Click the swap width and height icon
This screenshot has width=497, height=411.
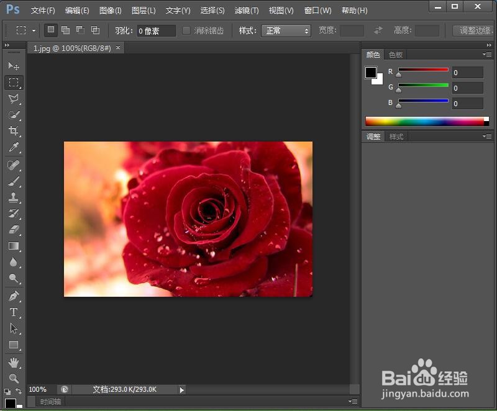378,30
